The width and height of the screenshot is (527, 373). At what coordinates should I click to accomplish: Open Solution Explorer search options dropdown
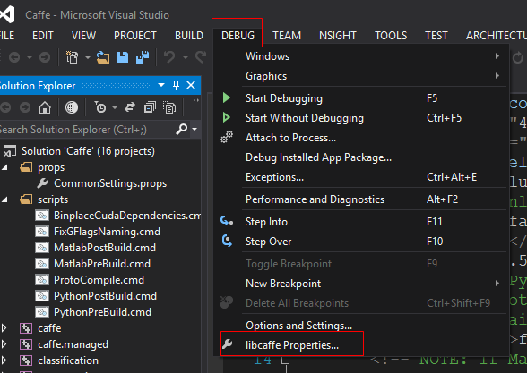click(x=194, y=129)
